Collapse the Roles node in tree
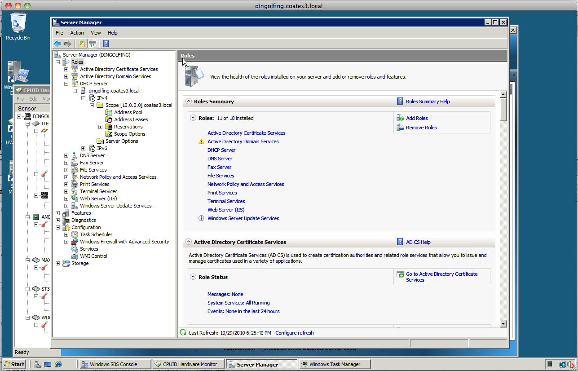Screen dimensions: 578x371 tap(57, 62)
